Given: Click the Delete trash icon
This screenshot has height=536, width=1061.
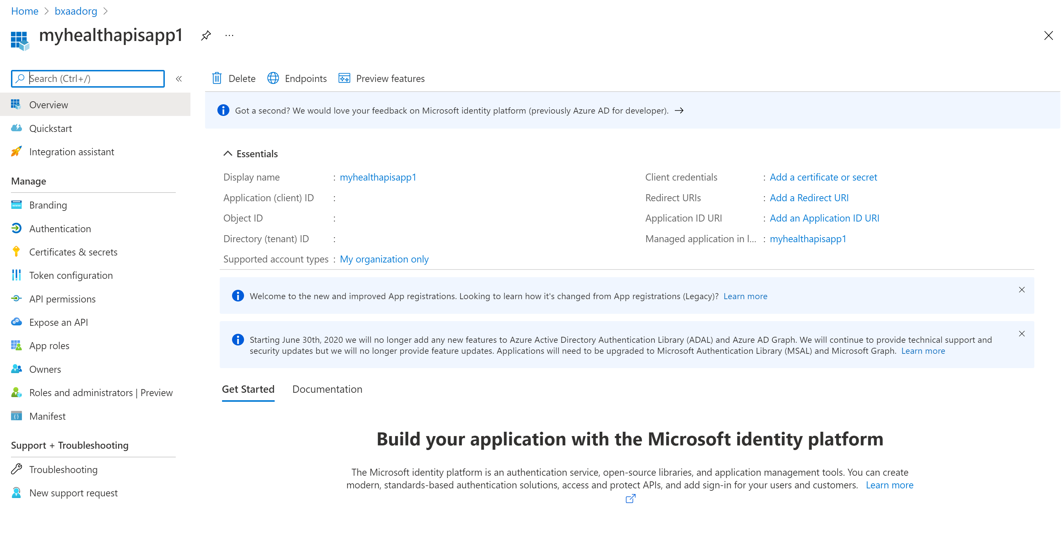Looking at the screenshot, I should [217, 78].
